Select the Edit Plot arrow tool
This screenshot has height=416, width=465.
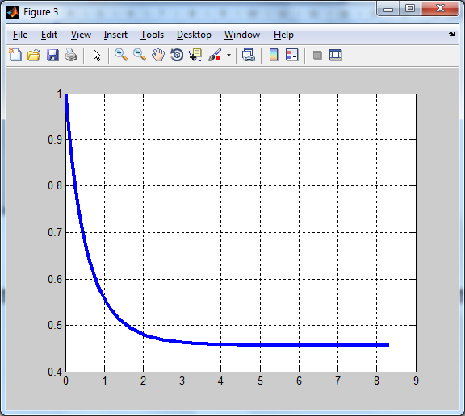click(x=97, y=56)
